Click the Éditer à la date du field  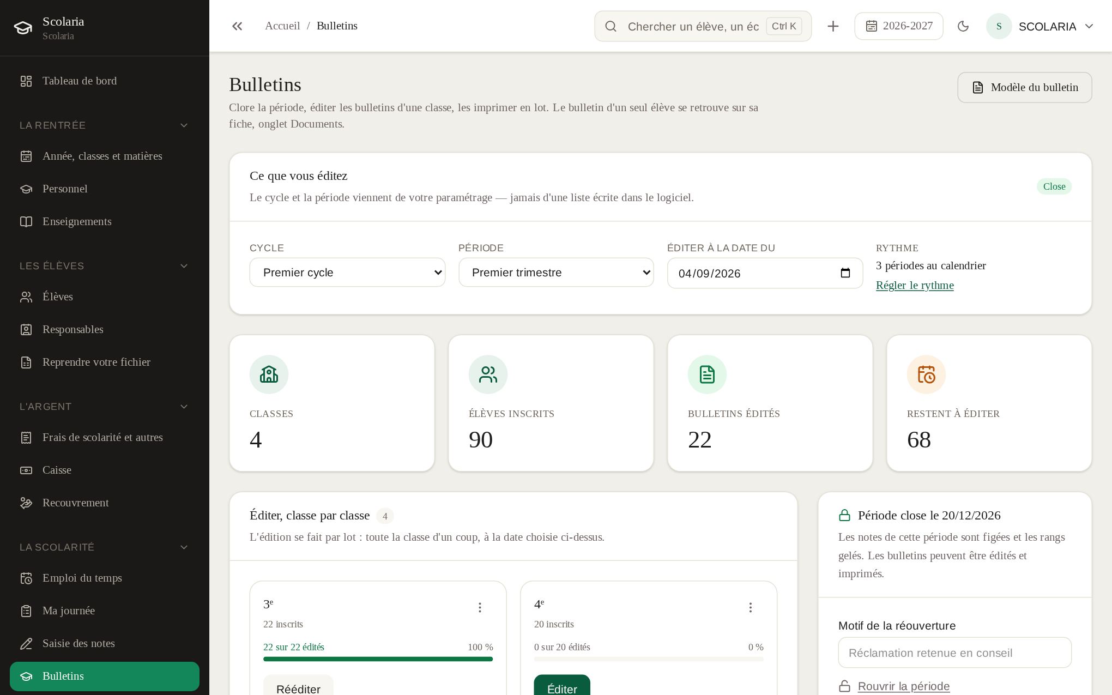765,273
